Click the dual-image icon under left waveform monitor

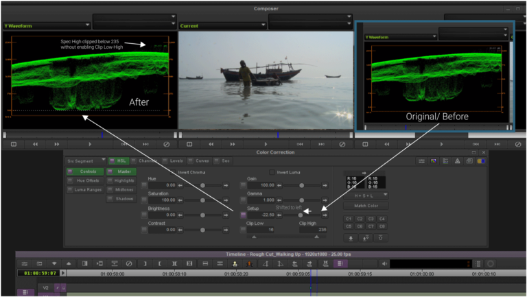[14, 144]
